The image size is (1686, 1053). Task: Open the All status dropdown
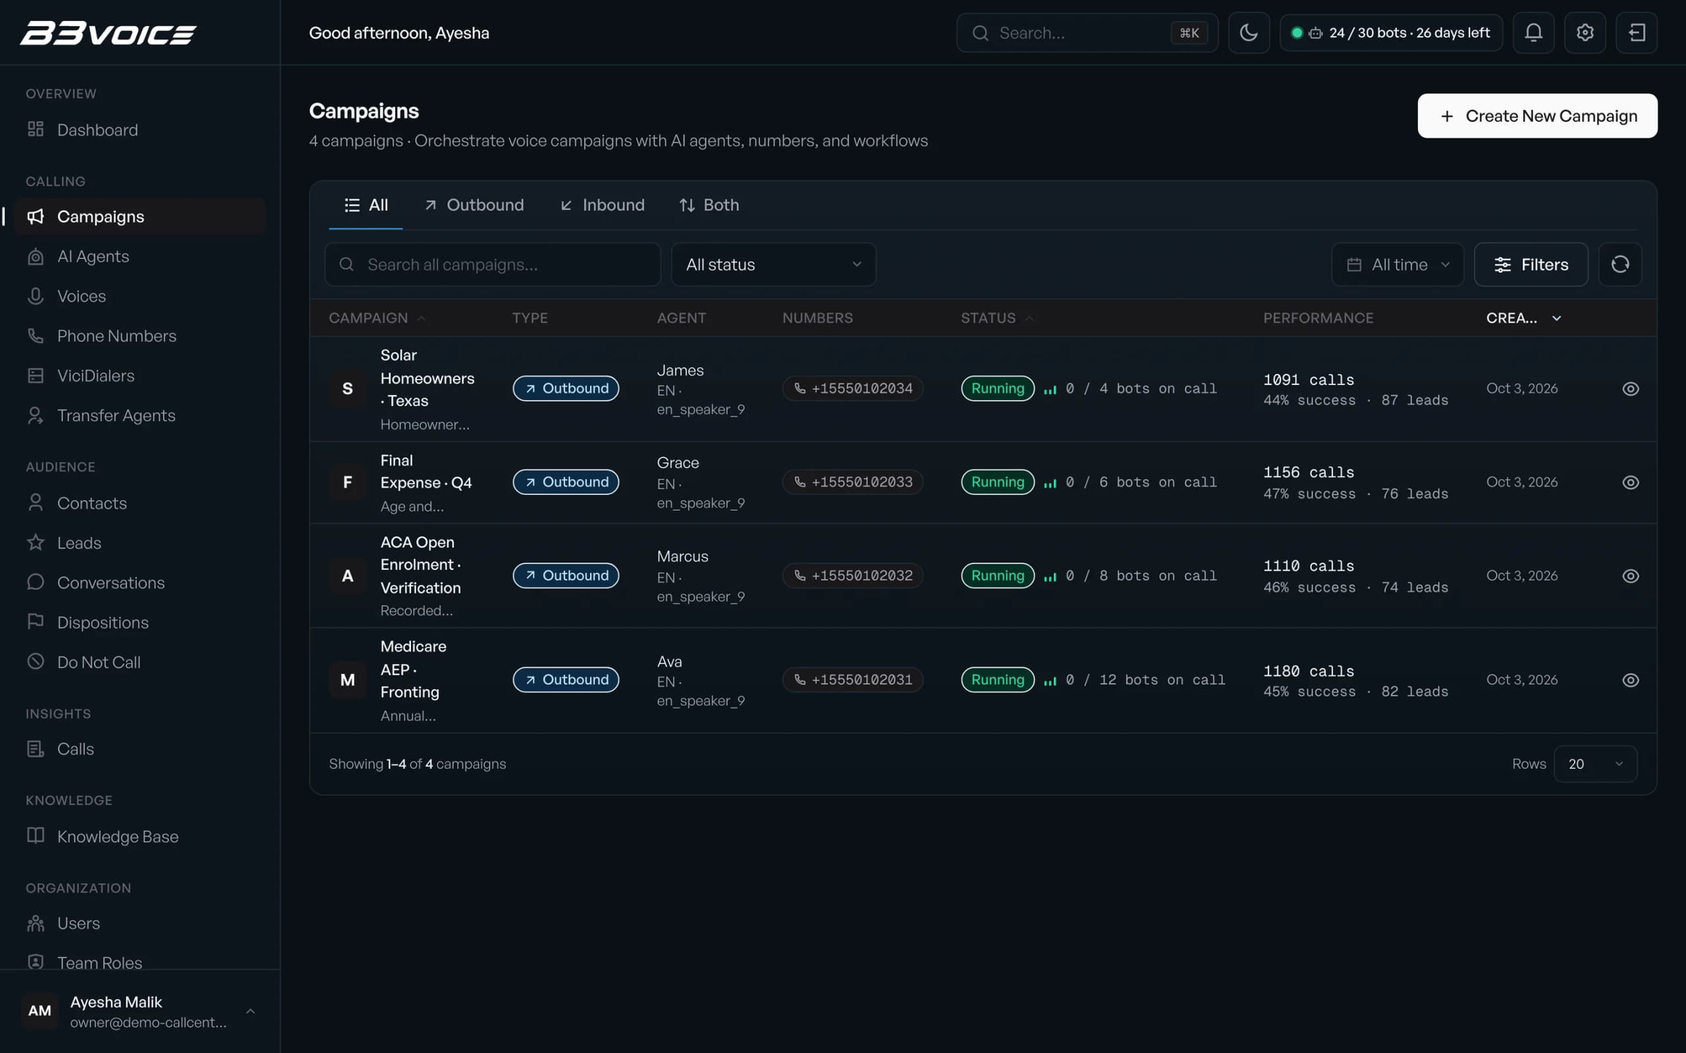point(773,264)
